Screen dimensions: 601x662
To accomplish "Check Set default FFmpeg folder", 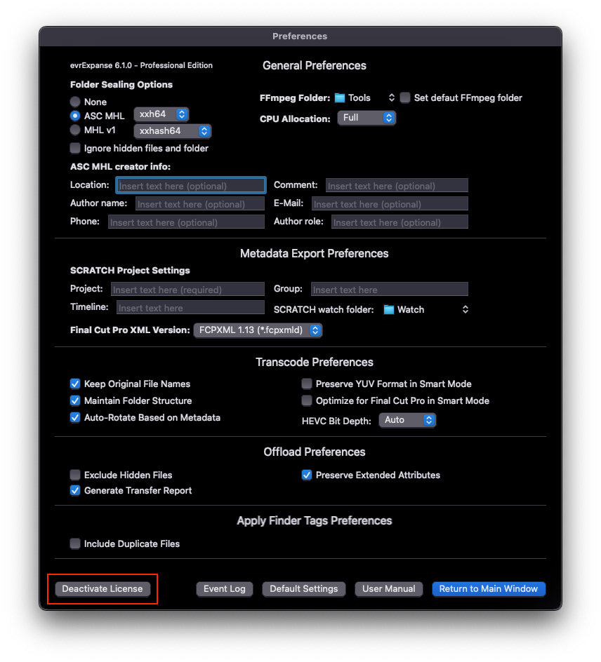I will tap(405, 98).
